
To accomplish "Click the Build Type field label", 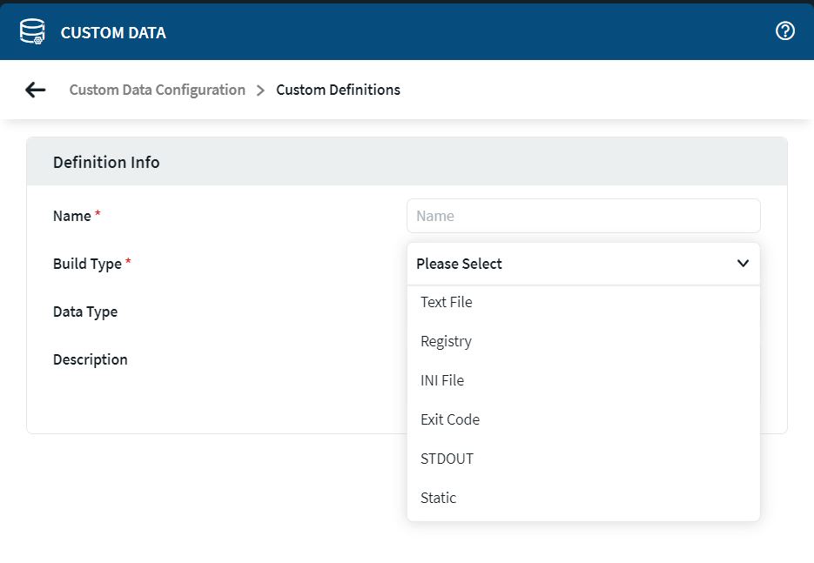I will pos(87,264).
